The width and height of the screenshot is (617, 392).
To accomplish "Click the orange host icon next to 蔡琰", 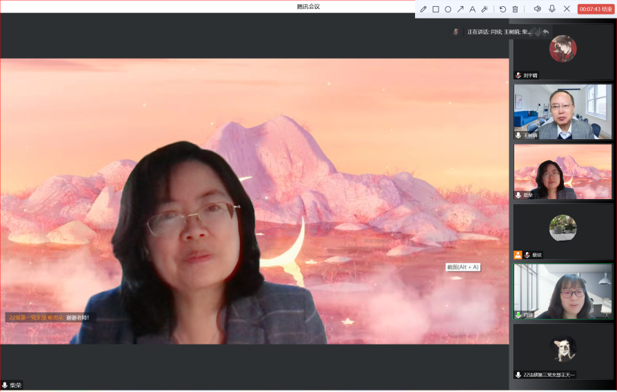I will (x=518, y=255).
